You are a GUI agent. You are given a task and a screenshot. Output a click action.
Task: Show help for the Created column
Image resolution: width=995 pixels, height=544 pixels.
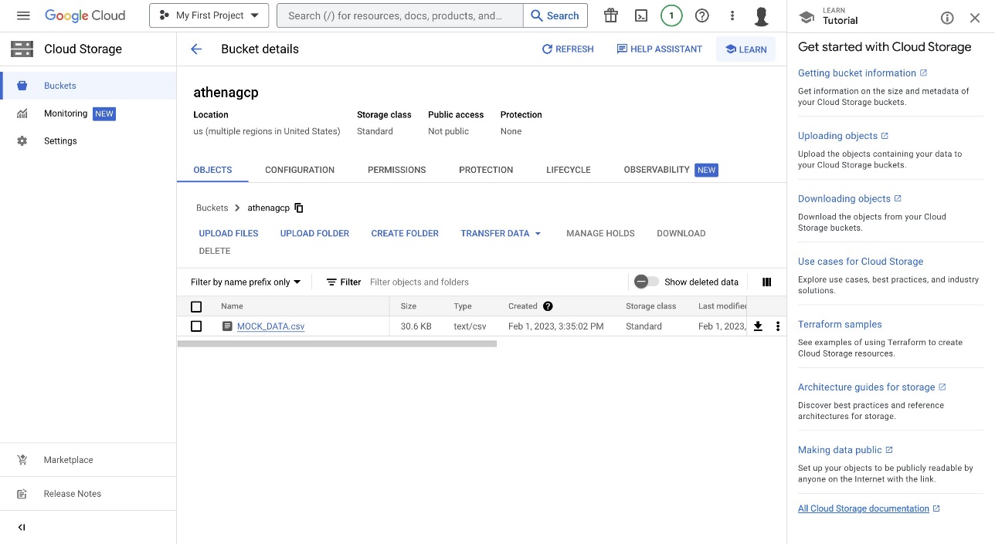548,306
